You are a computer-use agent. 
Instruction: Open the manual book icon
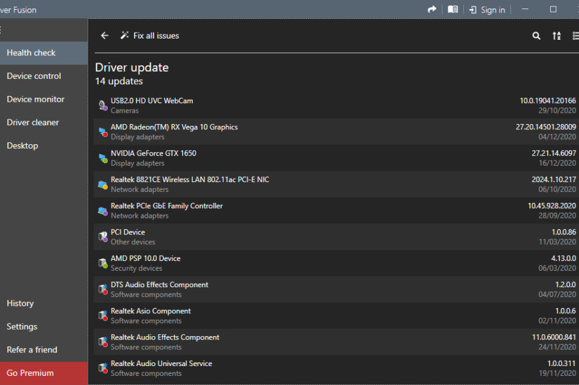click(x=453, y=10)
